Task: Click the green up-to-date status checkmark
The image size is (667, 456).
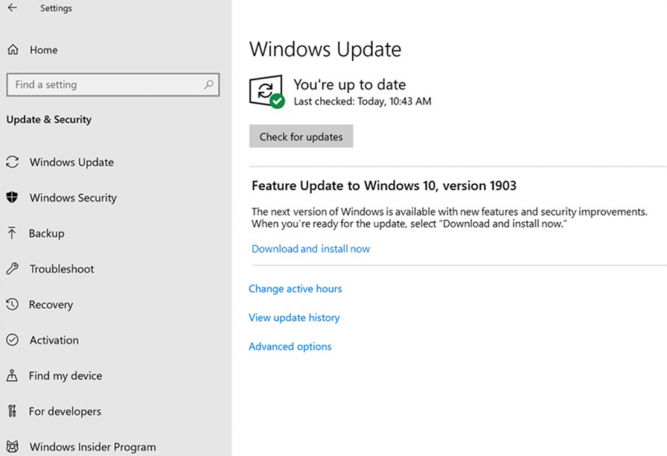Action: pos(277,101)
